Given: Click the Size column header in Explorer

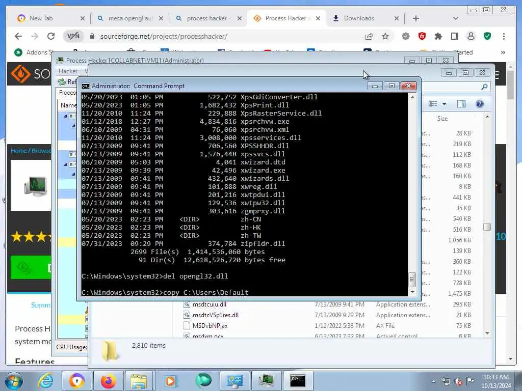Looking at the screenshot, I should (x=442, y=118).
